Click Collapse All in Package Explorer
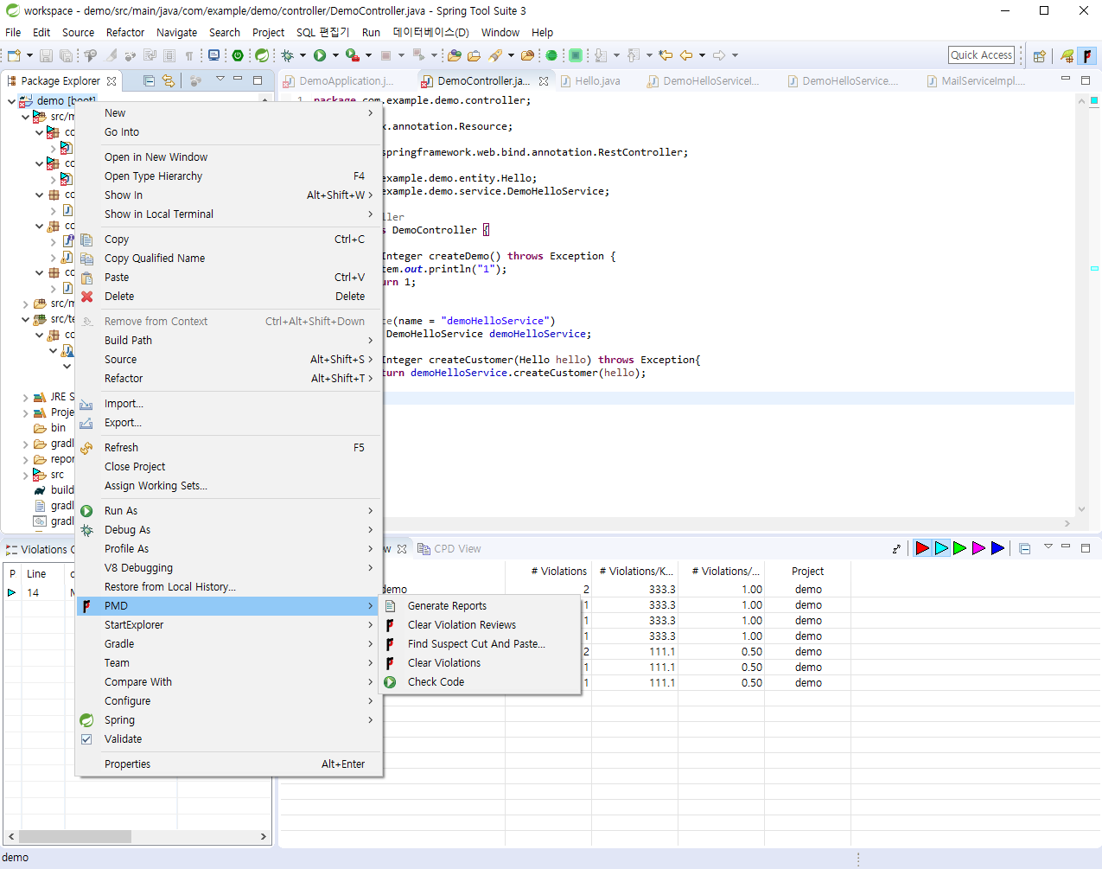This screenshot has width=1102, height=869. (149, 80)
